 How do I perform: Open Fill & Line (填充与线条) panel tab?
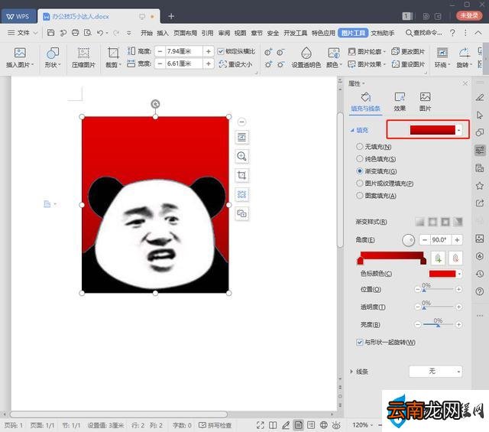pyautogui.click(x=365, y=102)
